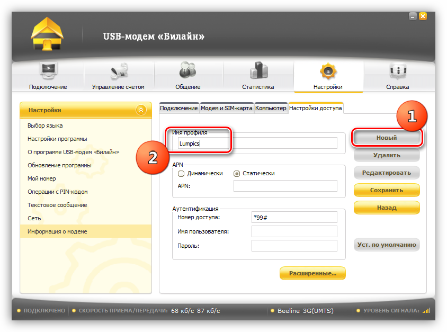
Task: Click the Назад button
Action: click(x=387, y=208)
